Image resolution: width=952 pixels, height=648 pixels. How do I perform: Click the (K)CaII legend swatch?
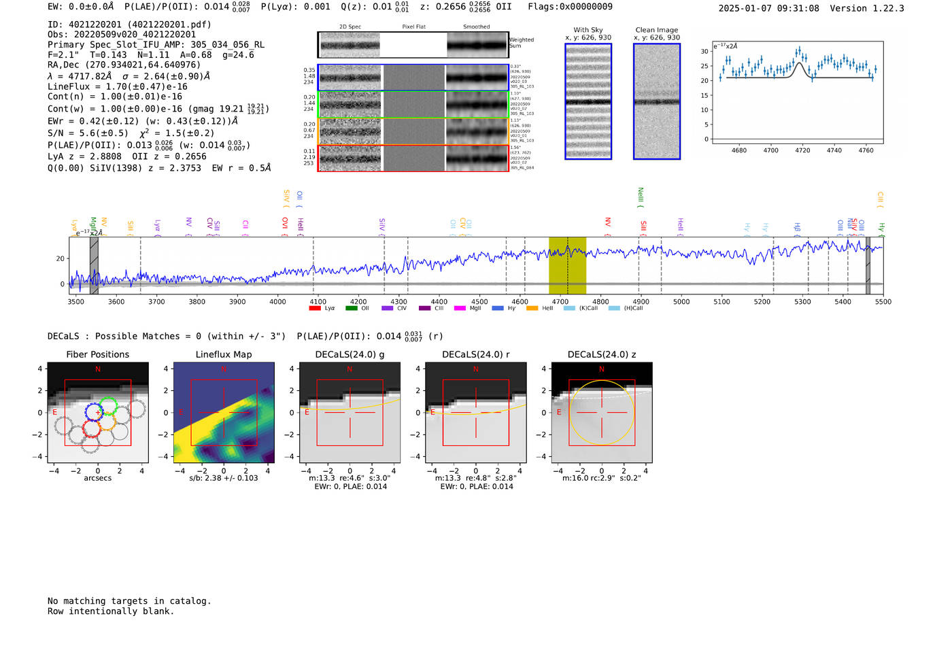(x=569, y=308)
